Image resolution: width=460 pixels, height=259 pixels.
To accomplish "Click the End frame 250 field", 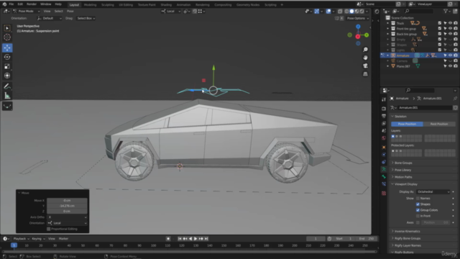I will click(367, 239).
